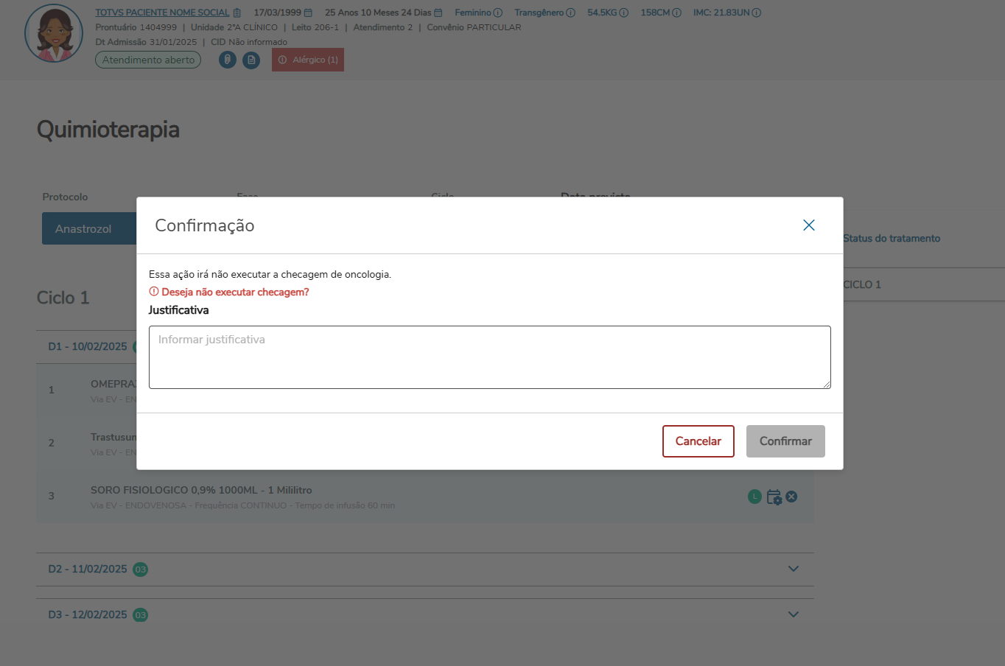Click the X cancel icon on Soro Fisiologico row
The width and height of the screenshot is (1005, 666).
click(791, 497)
